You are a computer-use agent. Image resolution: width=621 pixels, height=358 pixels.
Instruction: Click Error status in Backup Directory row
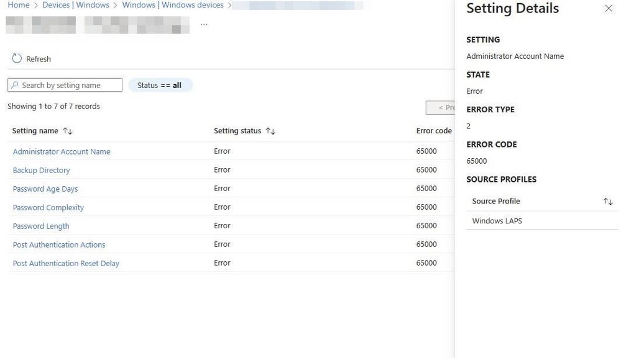(222, 169)
